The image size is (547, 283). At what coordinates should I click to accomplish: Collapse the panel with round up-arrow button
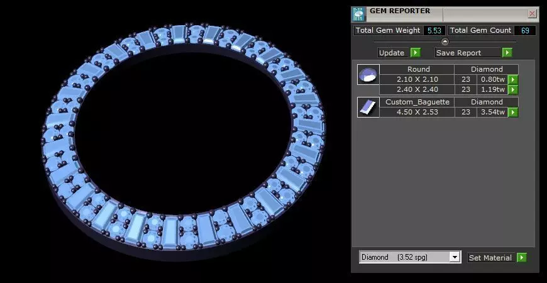[x=445, y=42]
